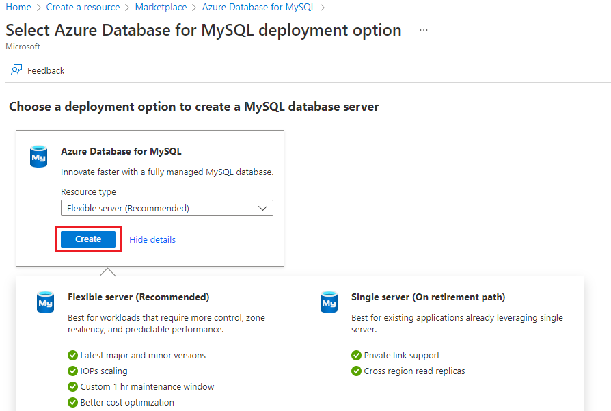Open the Resource type dropdown

[167, 208]
